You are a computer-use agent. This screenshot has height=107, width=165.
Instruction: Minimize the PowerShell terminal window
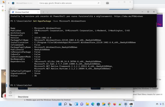coord(142,12)
